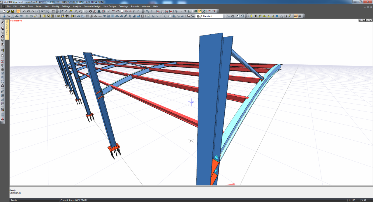Image resolution: width=373 pixels, height=202 pixels.
Task: Click the Save diskette icon
Action: click(13, 11)
